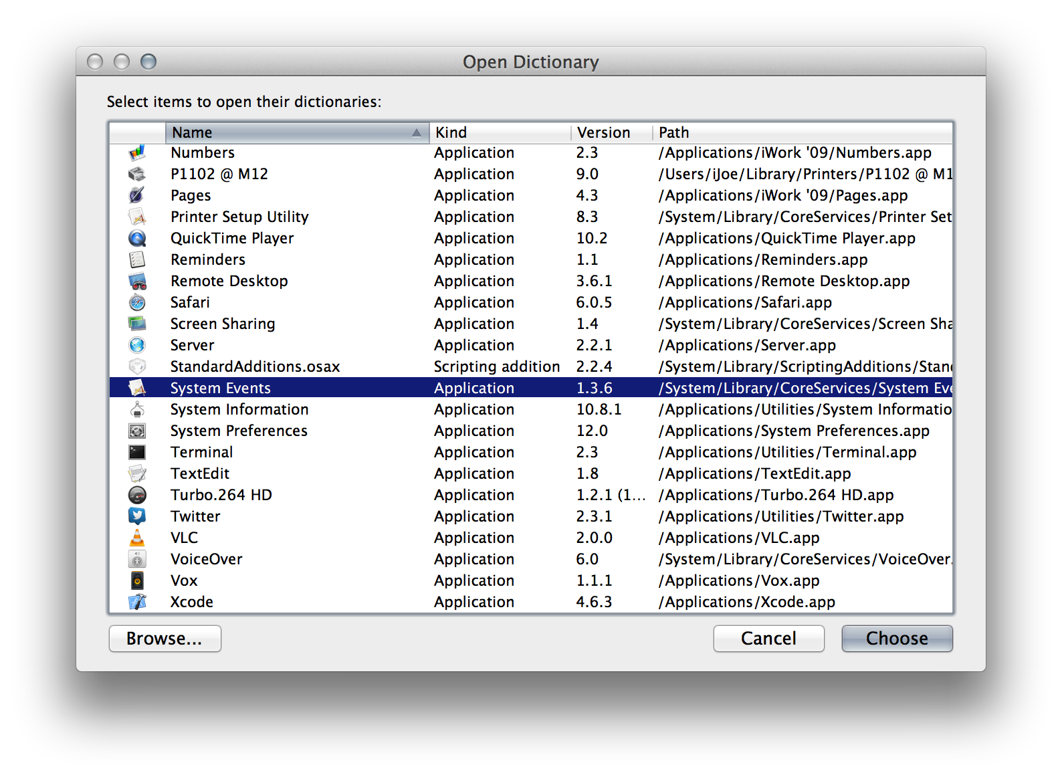
Task: Select Turbo.264 HD in the list
Action: tap(221, 495)
